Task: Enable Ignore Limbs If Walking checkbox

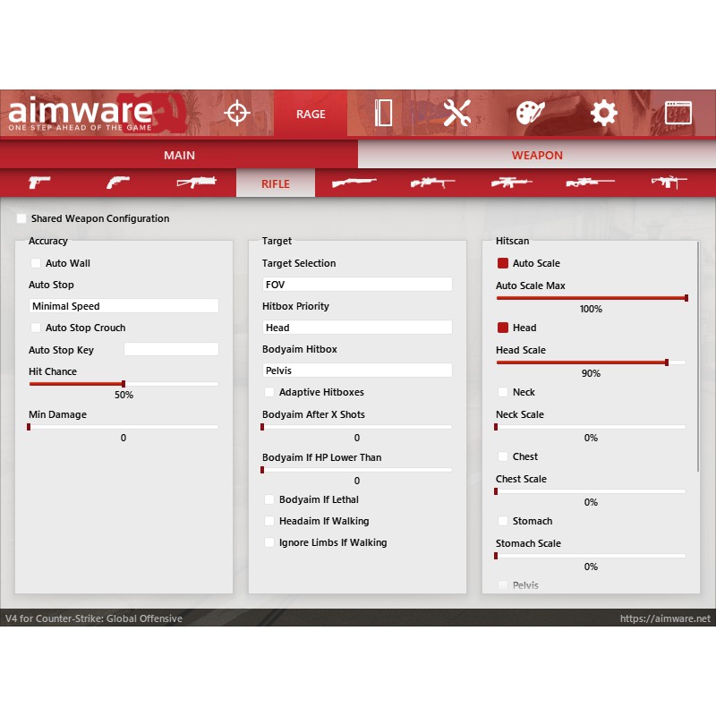Action: tap(269, 542)
